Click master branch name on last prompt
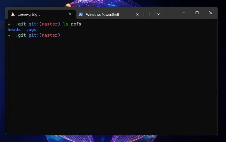 [x=50, y=35]
